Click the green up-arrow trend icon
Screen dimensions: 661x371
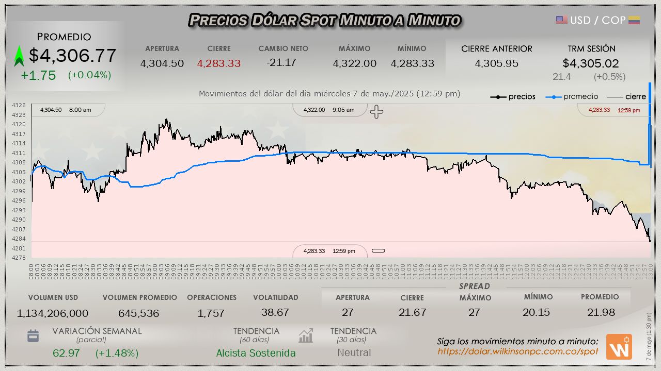19,56
